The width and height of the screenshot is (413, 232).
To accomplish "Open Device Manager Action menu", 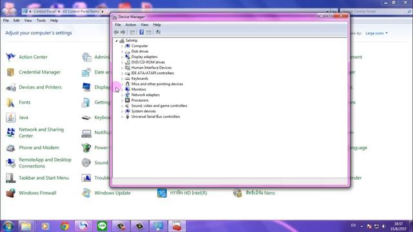I will [x=130, y=24].
